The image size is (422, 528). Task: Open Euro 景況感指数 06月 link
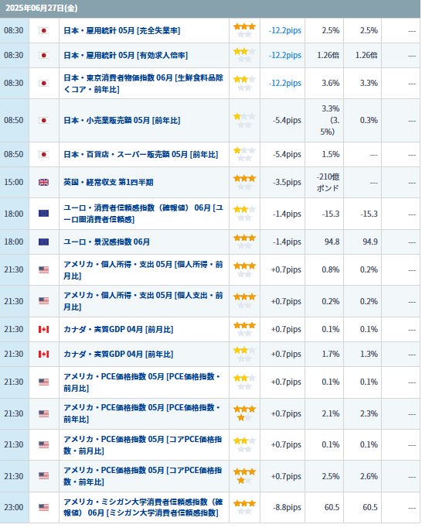(107, 242)
